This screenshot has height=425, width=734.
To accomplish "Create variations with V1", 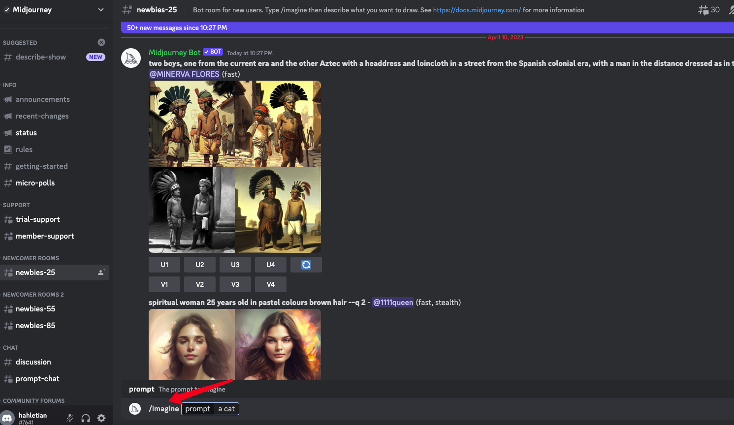I will pos(164,284).
